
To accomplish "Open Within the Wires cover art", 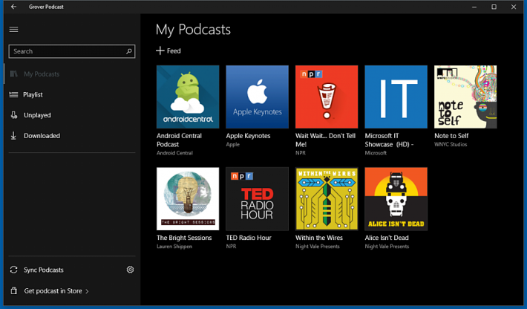I will 327,199.
